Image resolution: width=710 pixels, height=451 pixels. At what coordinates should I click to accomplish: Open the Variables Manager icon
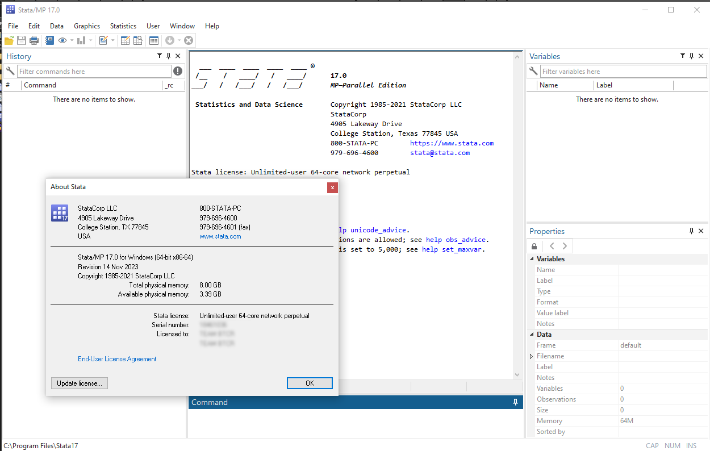tap(153, 40)
